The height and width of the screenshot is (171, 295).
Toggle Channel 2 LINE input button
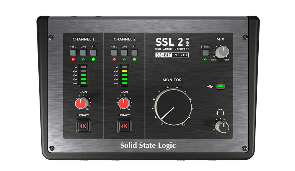tap(124, 52)
